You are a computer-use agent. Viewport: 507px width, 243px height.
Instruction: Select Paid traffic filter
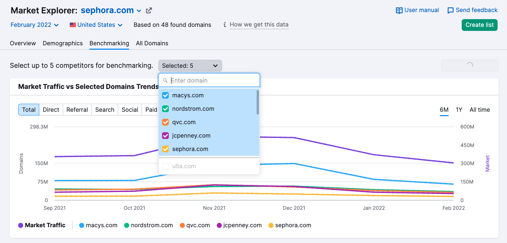pyautogui.click(x=150, y=110)
